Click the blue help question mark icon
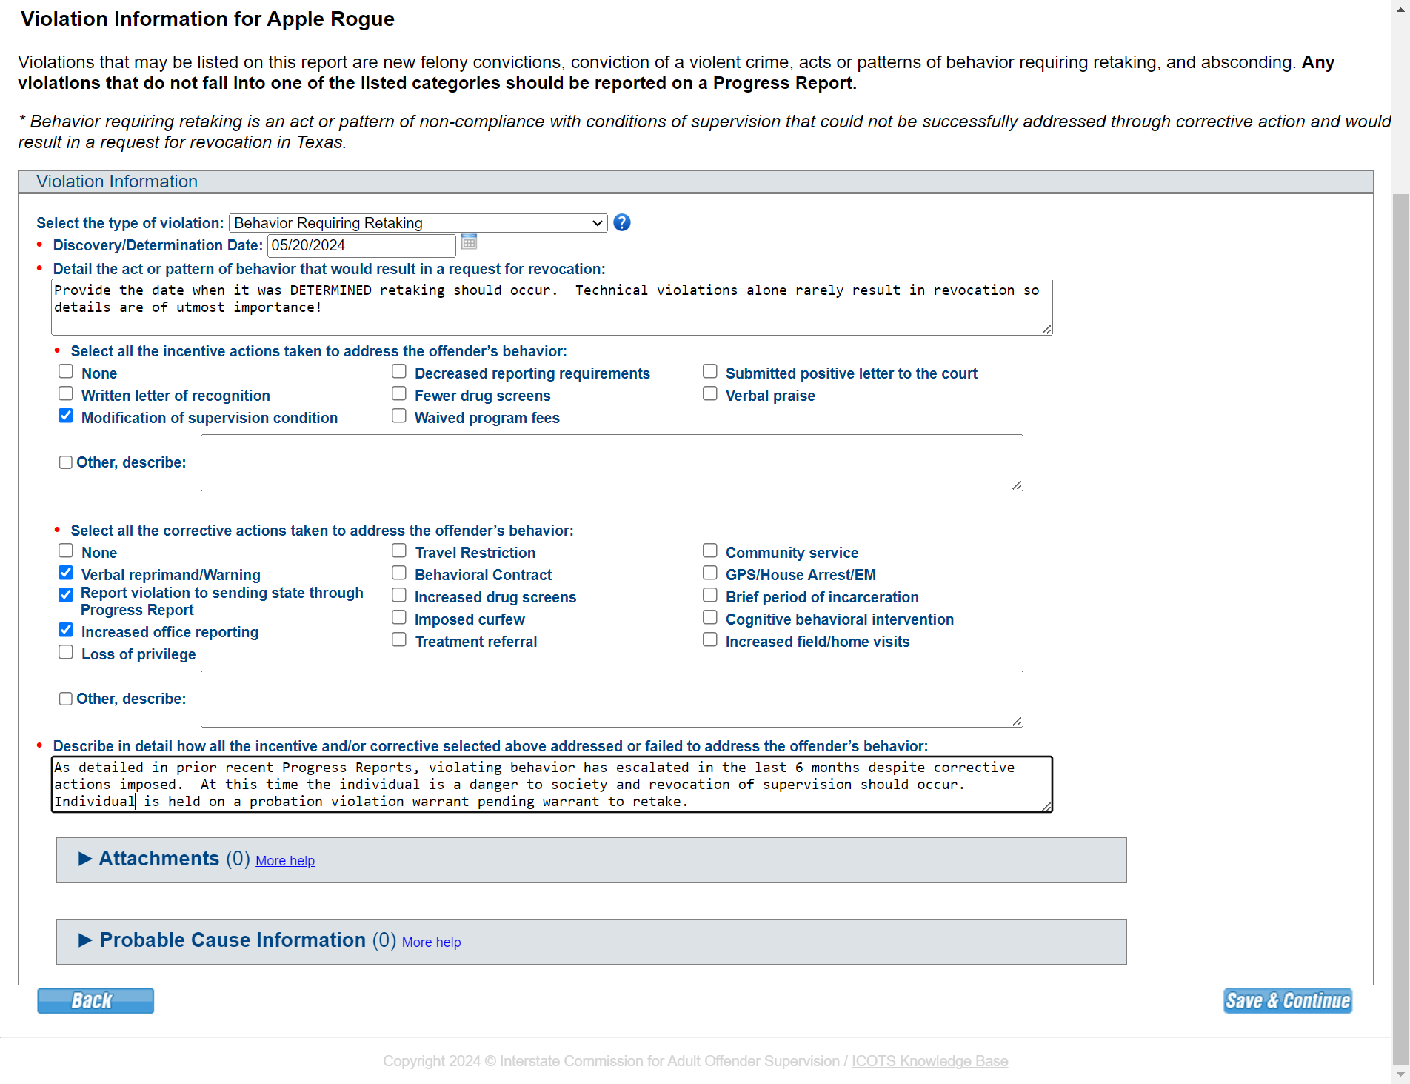1410x1084 pixels. pyautogui.click(x=622, y=222)
